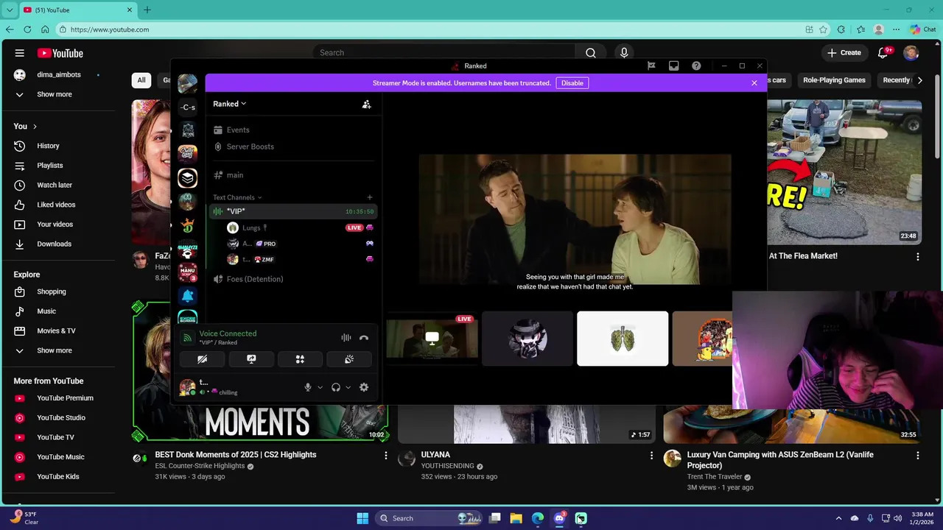Collapse the Text Channels category
943x530 pixels.
[237, 197]
